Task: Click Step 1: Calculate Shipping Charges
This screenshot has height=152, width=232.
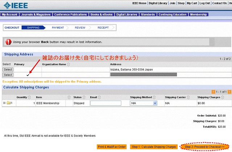Action: click(x=154, y=147)
